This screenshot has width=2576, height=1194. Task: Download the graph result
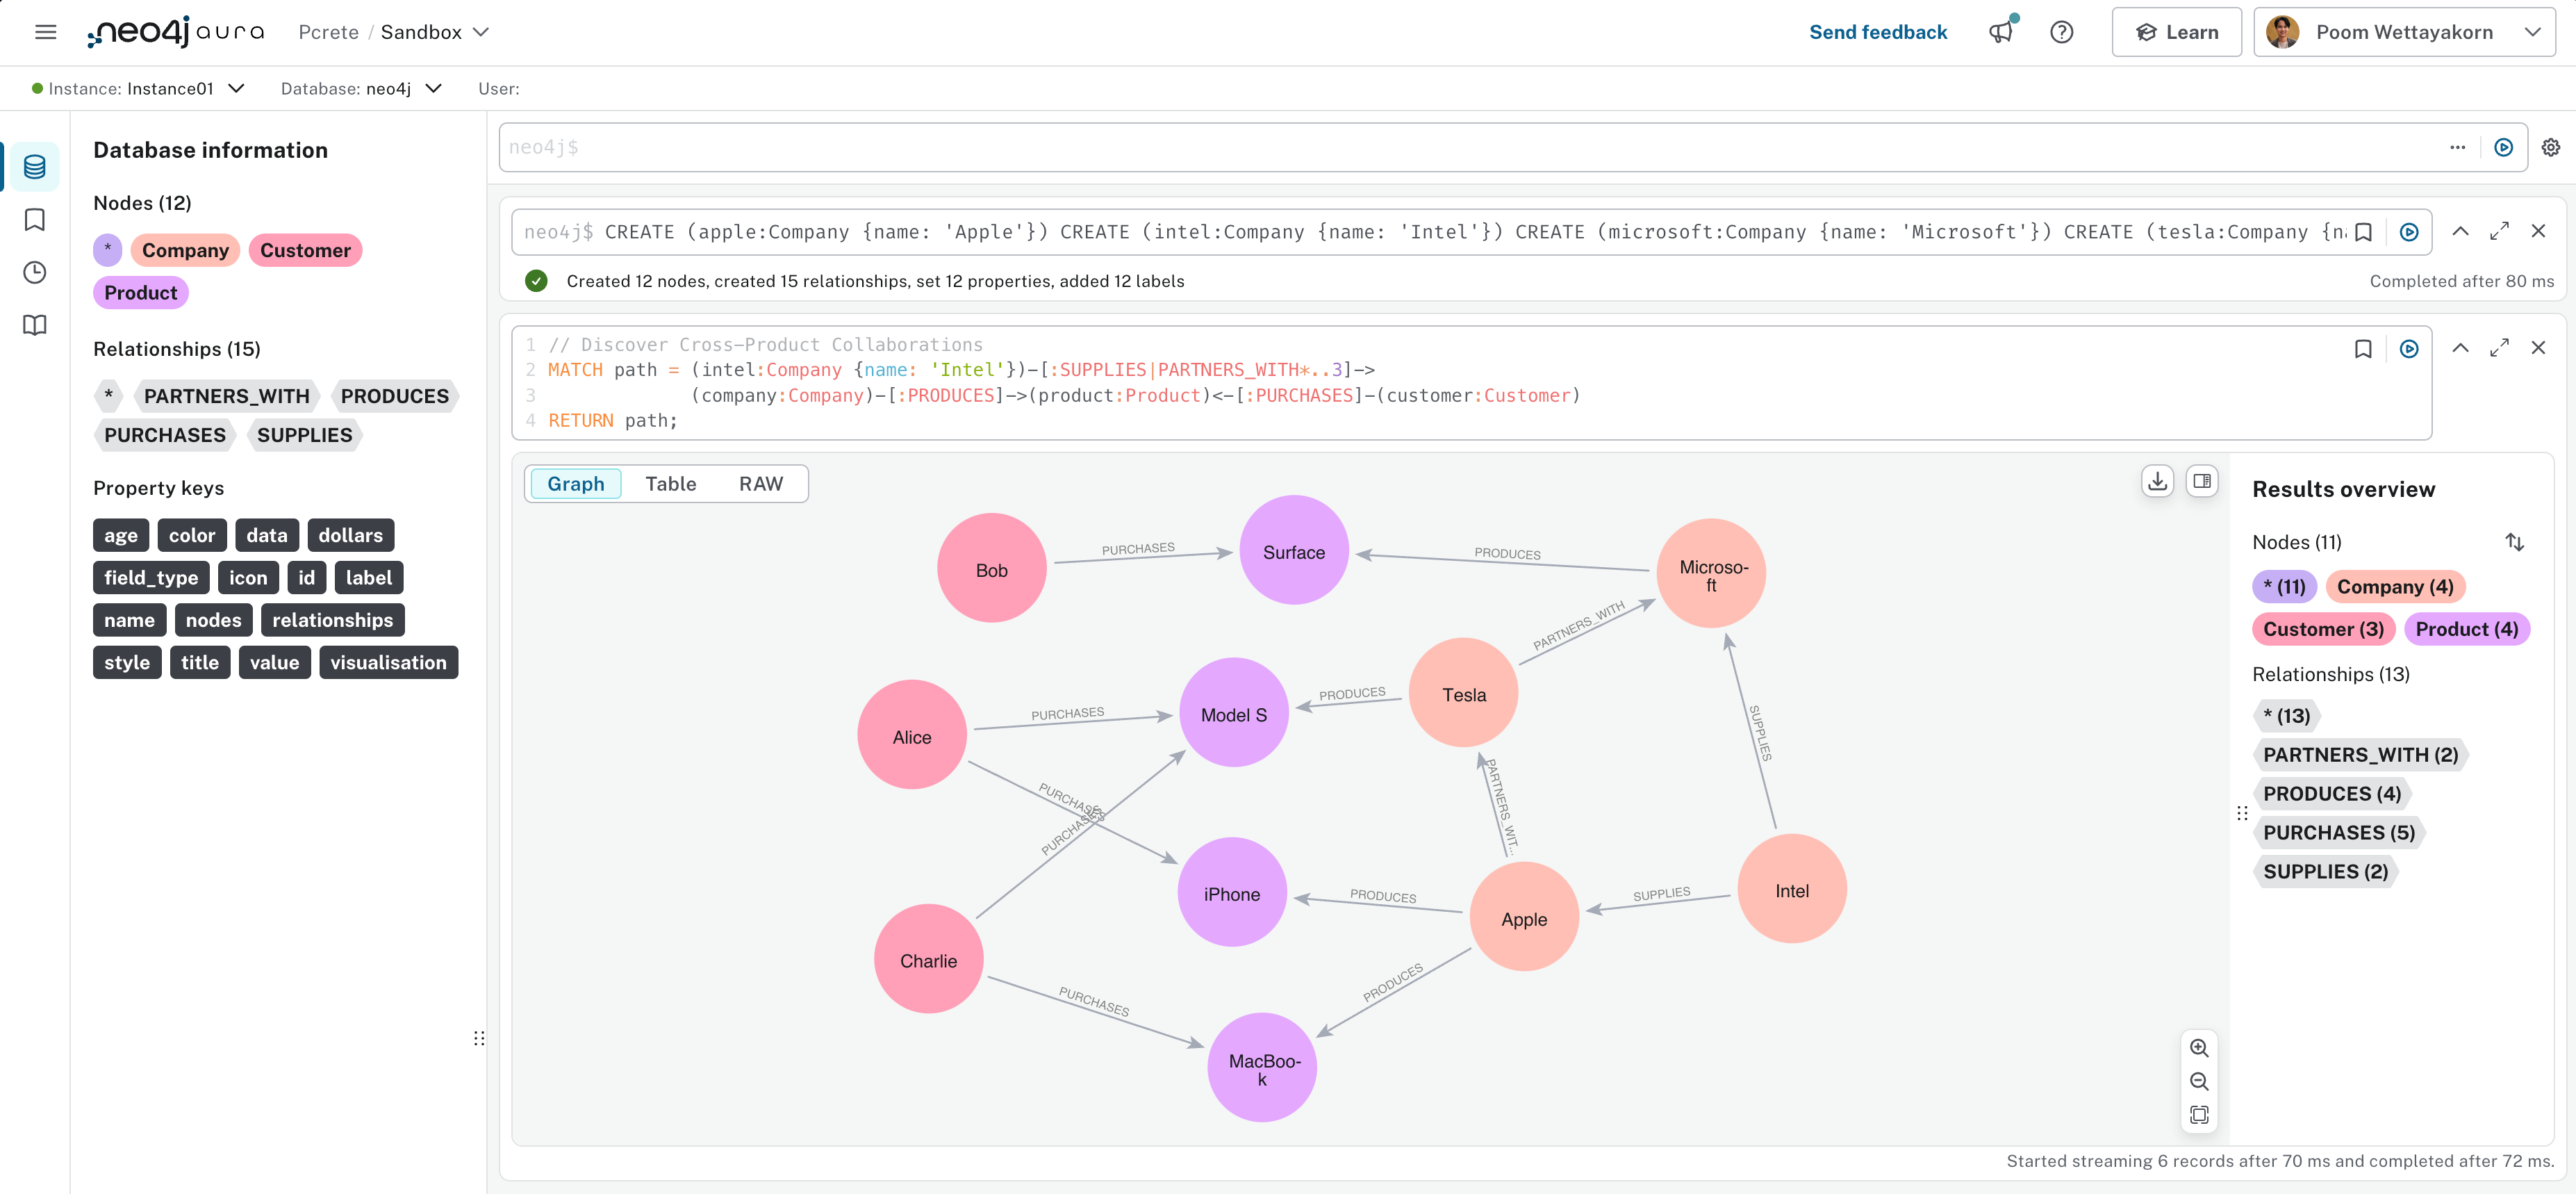[x=2157, y=481]
